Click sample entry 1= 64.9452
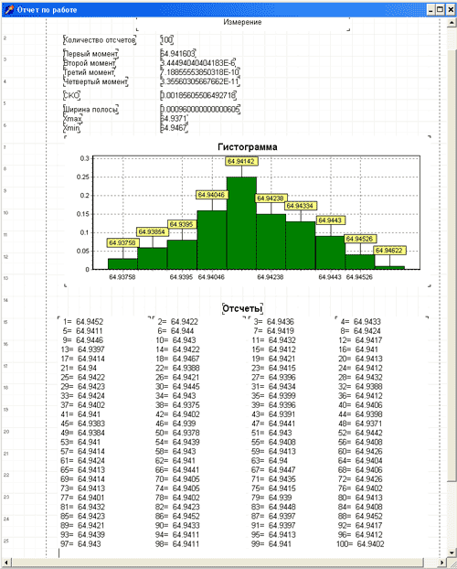 [83, 322]
